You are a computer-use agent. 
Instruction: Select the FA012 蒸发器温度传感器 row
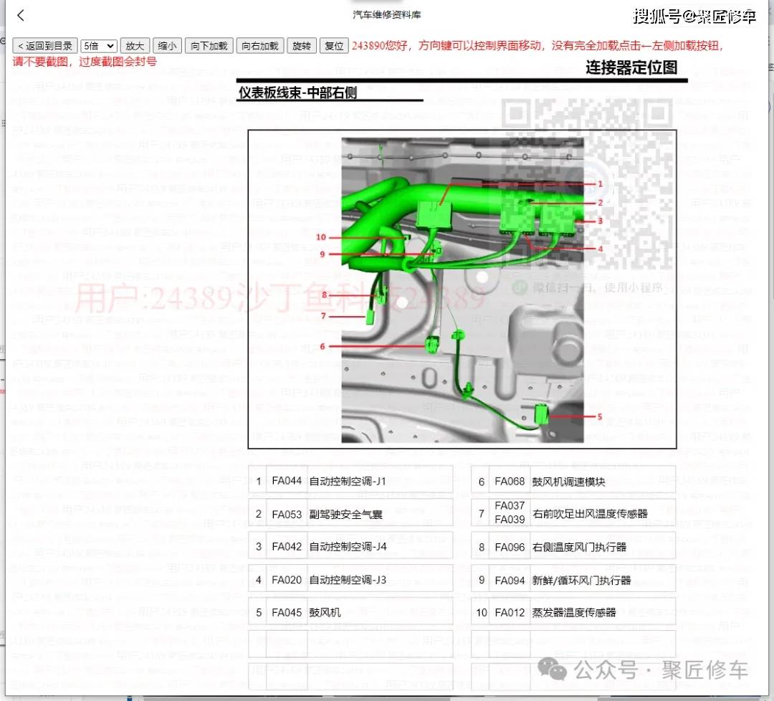click(573, 613)
